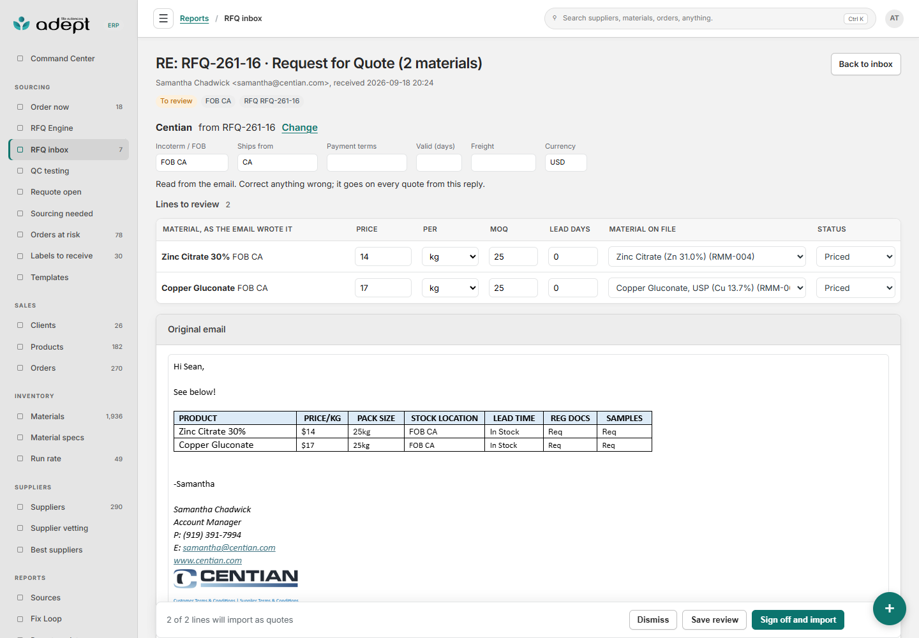Click the Sourcing needed sidebar icon
This screenshot has height=638, width=919.
[20, 214]
